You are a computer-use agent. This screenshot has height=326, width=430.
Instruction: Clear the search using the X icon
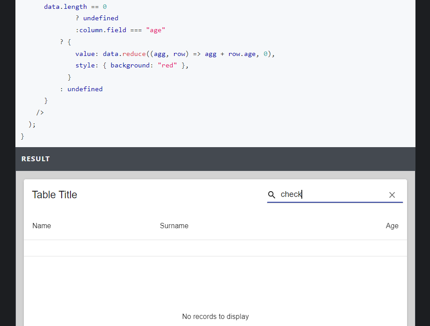tap(392, 194)
